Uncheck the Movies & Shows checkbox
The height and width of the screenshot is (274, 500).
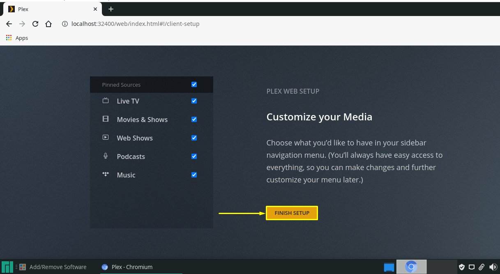click(194, 120)
